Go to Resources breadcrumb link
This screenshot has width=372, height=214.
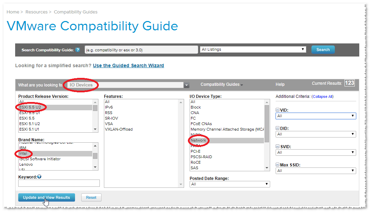coord(36,12)
